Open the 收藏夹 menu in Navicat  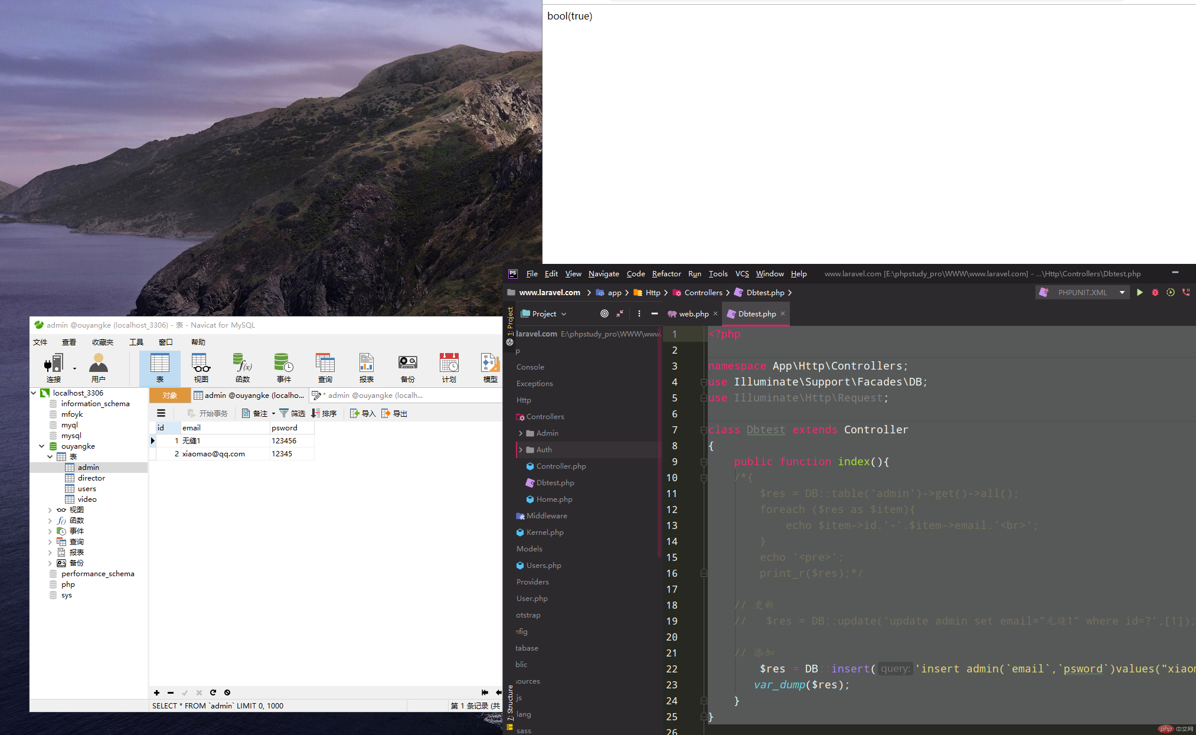coord(103,342)
